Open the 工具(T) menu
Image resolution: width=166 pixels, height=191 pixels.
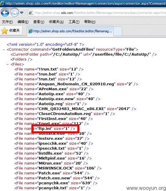(x=74, y=22)
